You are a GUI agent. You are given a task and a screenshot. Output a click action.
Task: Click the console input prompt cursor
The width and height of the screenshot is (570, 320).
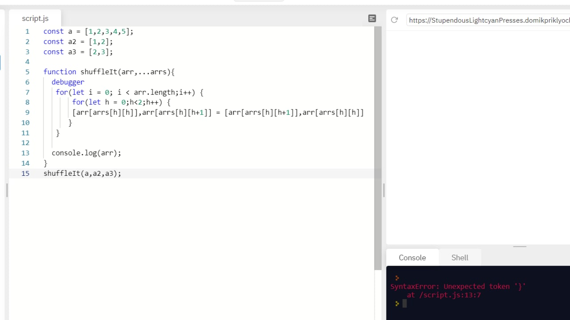[404, 303]
